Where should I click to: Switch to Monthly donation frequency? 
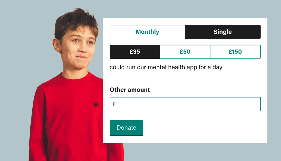(x=147, y=32)
